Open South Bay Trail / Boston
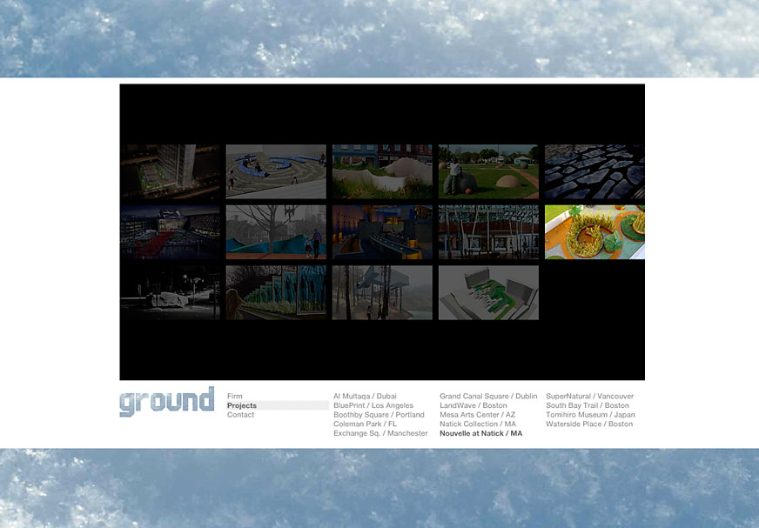 click(x=589, y=405)
